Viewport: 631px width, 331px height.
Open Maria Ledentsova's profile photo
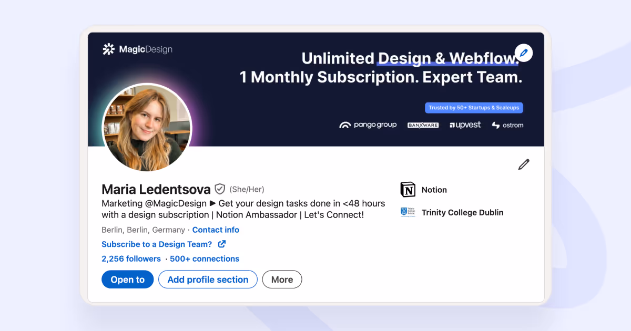(147, 127)
